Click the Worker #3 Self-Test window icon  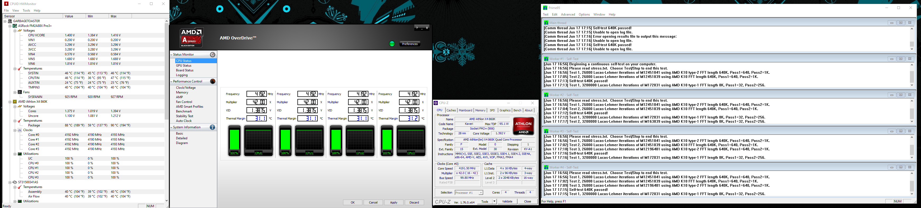click(546, 131)
